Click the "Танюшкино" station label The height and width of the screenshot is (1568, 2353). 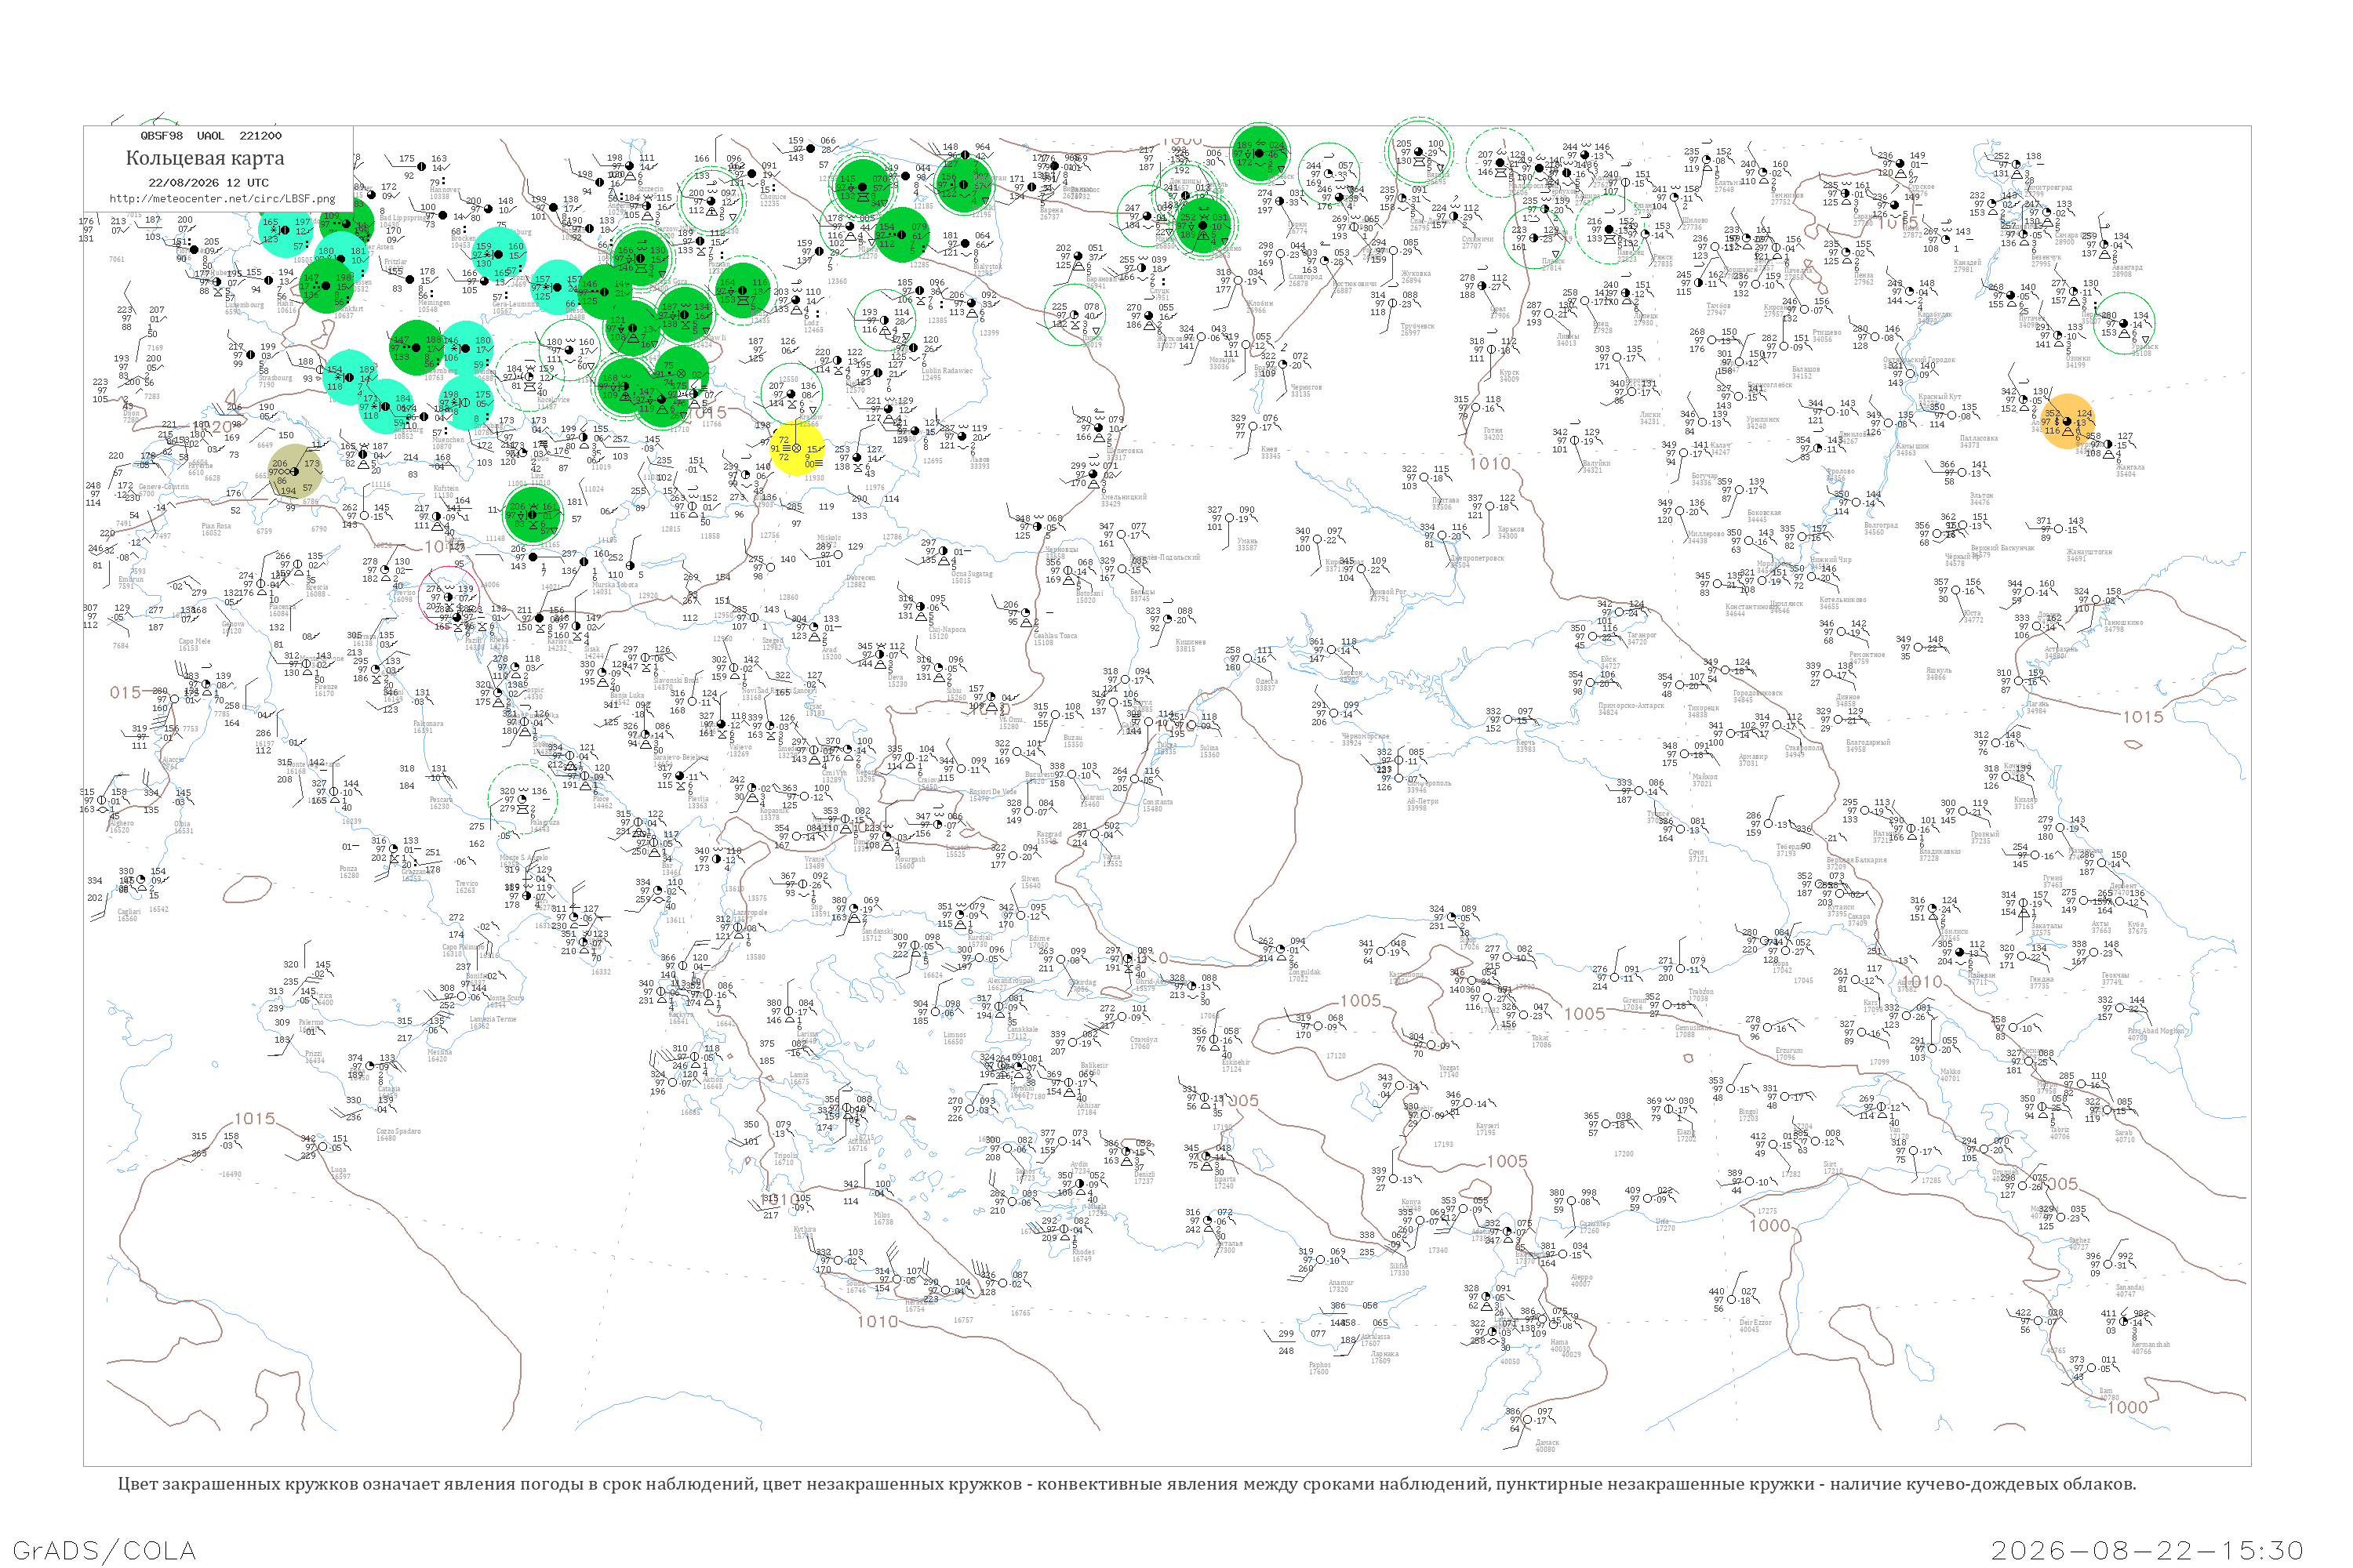tap(2123, 622)
